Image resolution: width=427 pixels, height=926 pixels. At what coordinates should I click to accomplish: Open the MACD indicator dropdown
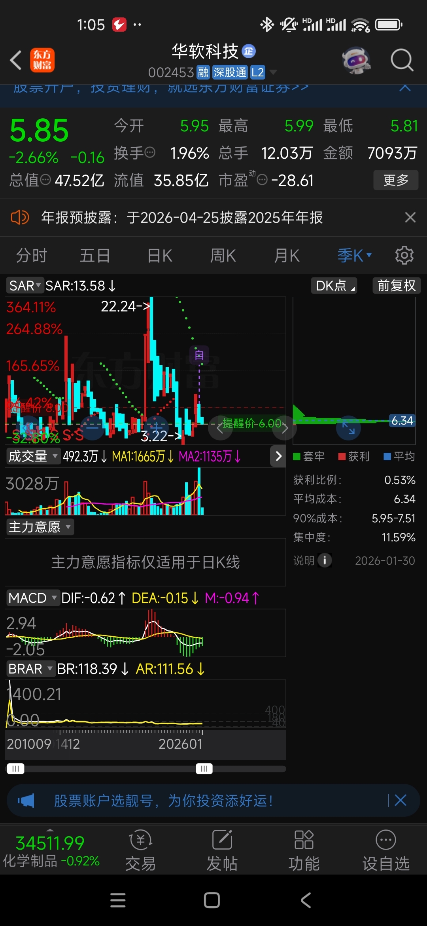[x=33, y=598]
